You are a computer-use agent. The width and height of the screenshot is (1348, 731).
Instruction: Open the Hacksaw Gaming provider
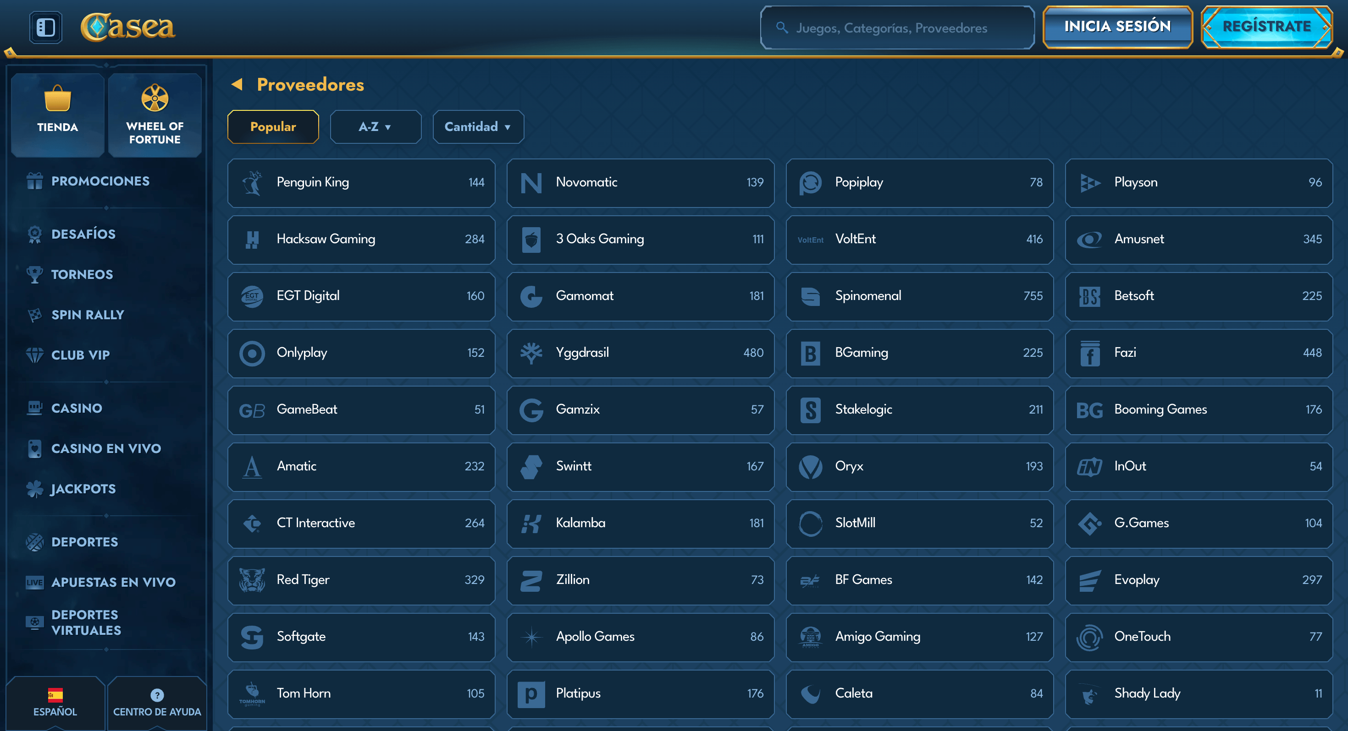(x=361, y=239)
